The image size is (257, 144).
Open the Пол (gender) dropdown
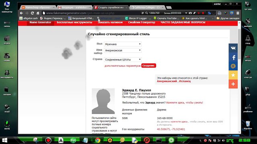tap(122, 44)
